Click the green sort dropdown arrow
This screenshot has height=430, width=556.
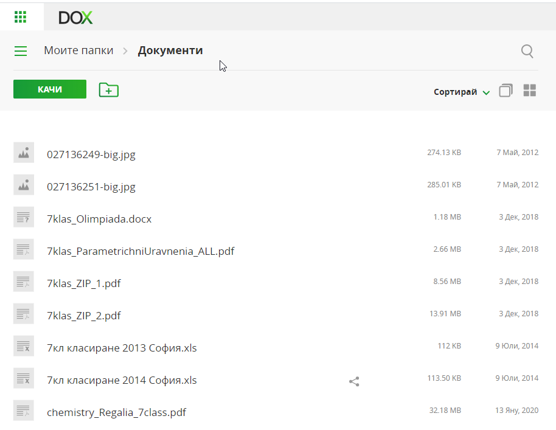tap(486, 93)
